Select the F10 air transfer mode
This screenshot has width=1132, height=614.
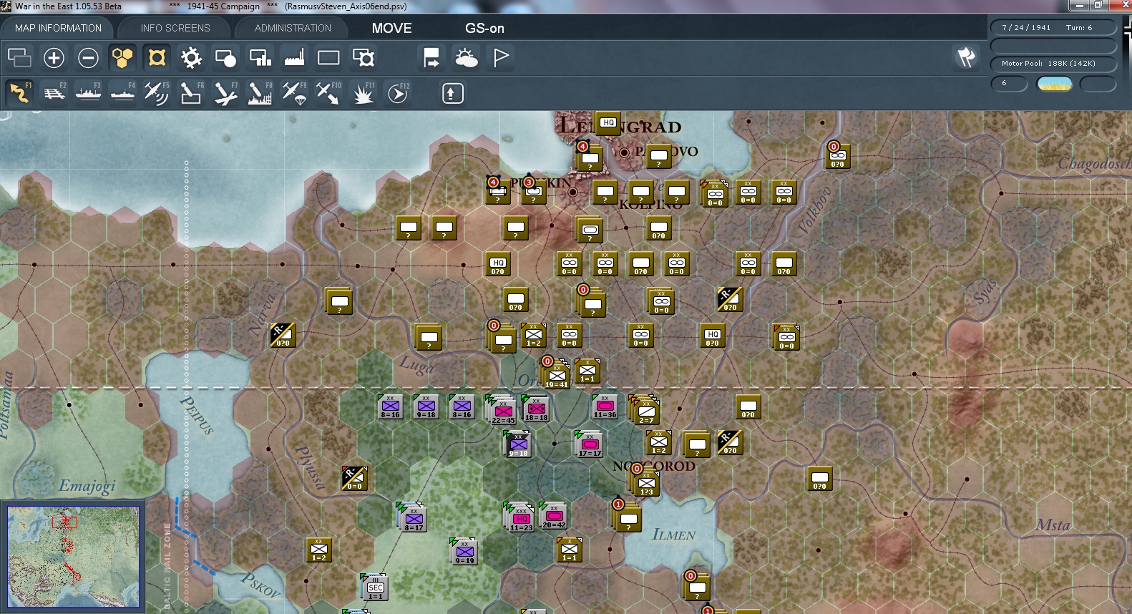(x=328, y=93)
